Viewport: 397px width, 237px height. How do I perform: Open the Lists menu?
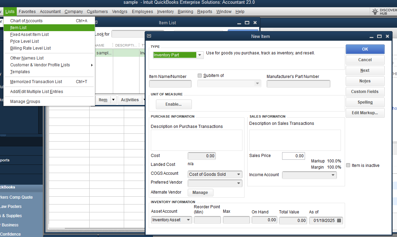(x=10, y=12)
